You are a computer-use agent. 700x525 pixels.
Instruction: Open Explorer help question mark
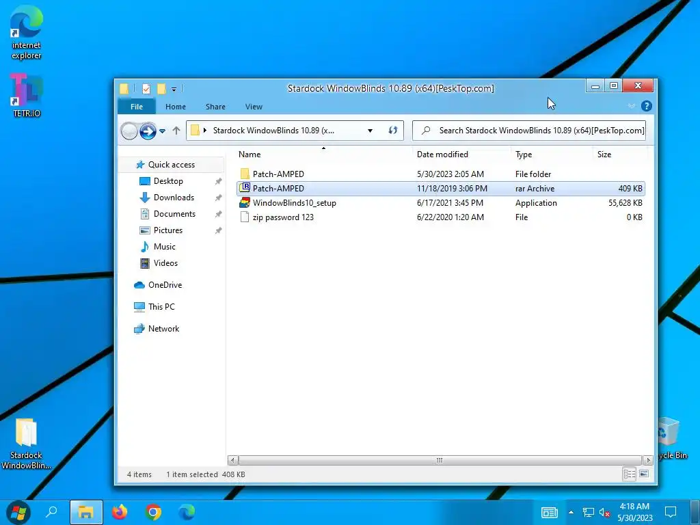coord(647,106)
